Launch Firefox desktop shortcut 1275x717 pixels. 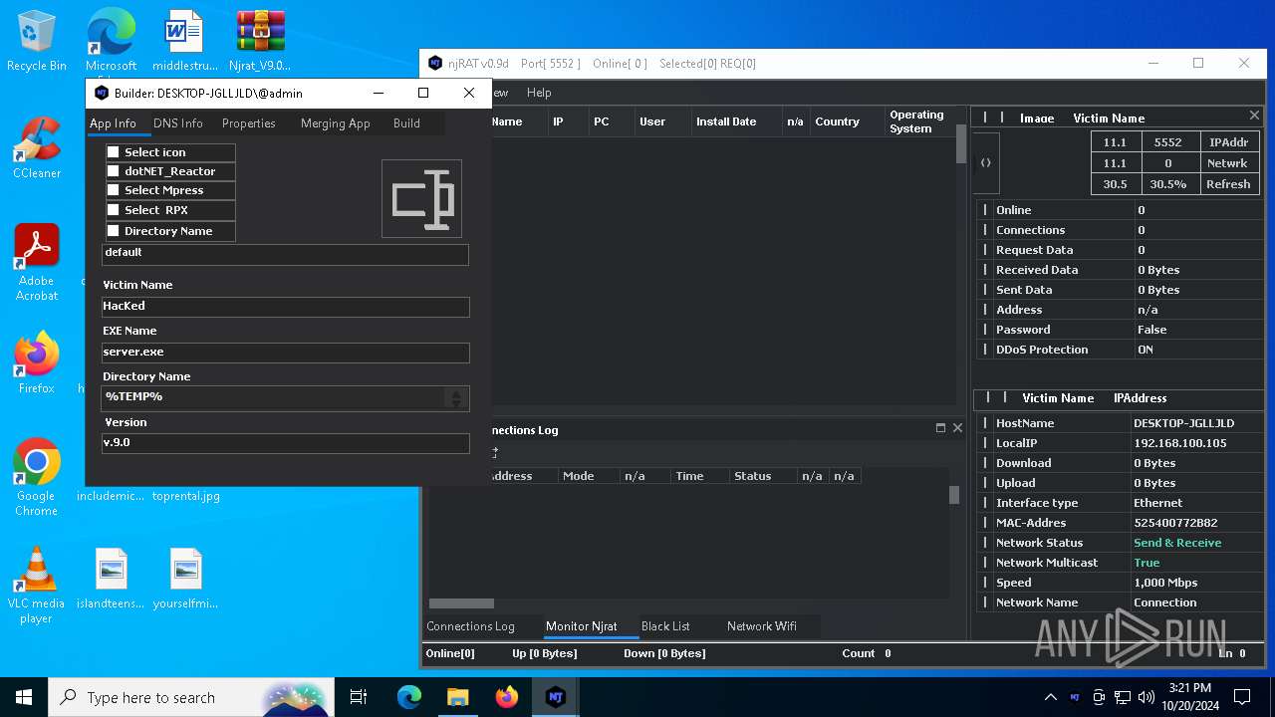[37, 363]
